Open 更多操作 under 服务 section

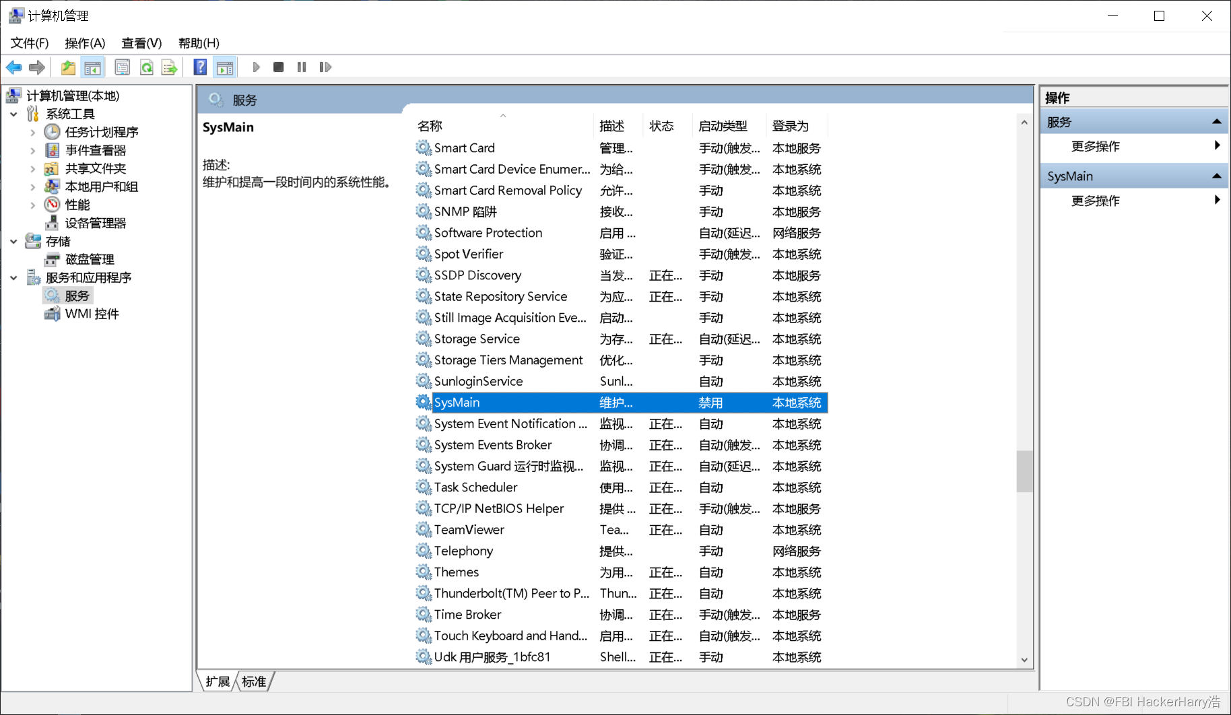click(1134, 146)
